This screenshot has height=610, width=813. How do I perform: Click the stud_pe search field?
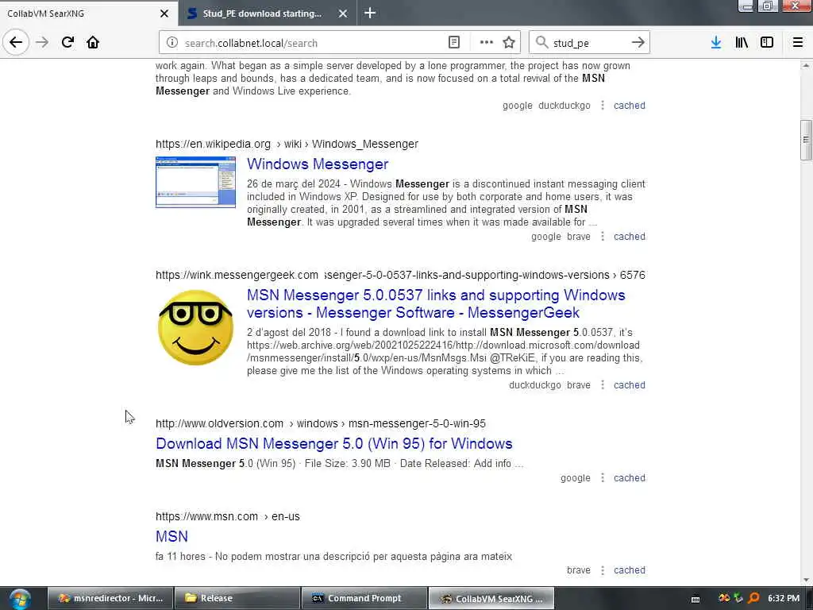pyautogui.click(x=589, y=43)
